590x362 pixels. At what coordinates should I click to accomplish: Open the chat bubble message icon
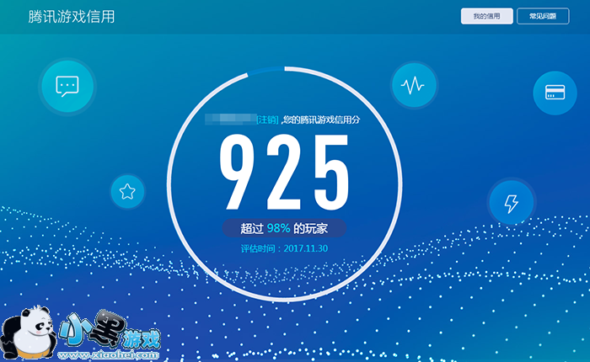pyautogui.click(x=67, y=87)
